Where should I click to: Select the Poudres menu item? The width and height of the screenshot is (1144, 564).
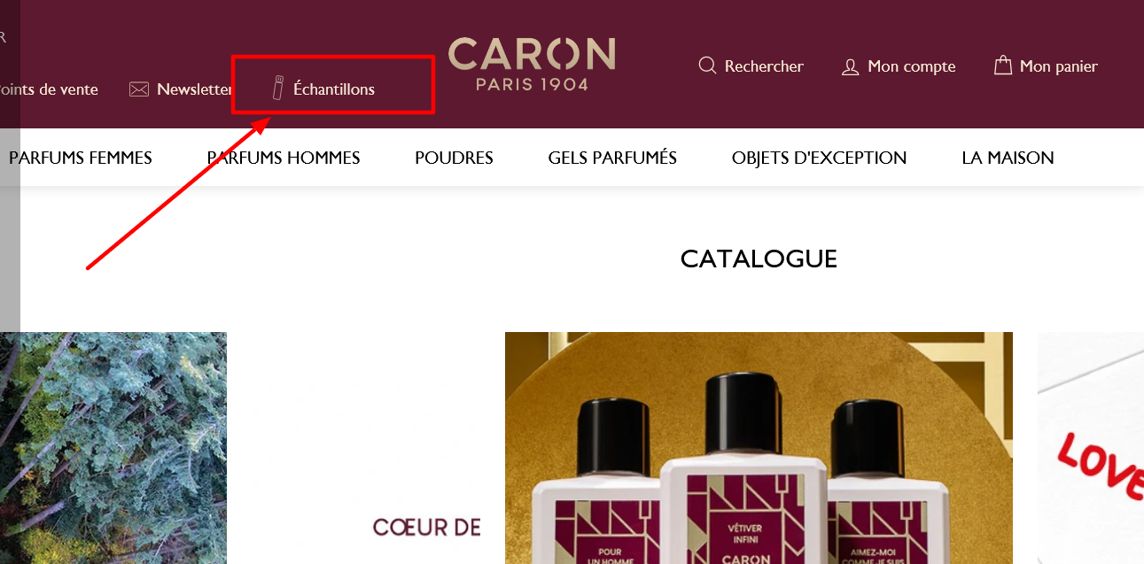(454, 158)
